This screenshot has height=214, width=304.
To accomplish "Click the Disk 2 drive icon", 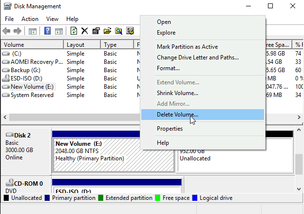I will coord(10,135).
